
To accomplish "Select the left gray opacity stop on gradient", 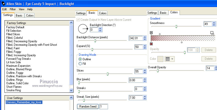I will (151, 33).
